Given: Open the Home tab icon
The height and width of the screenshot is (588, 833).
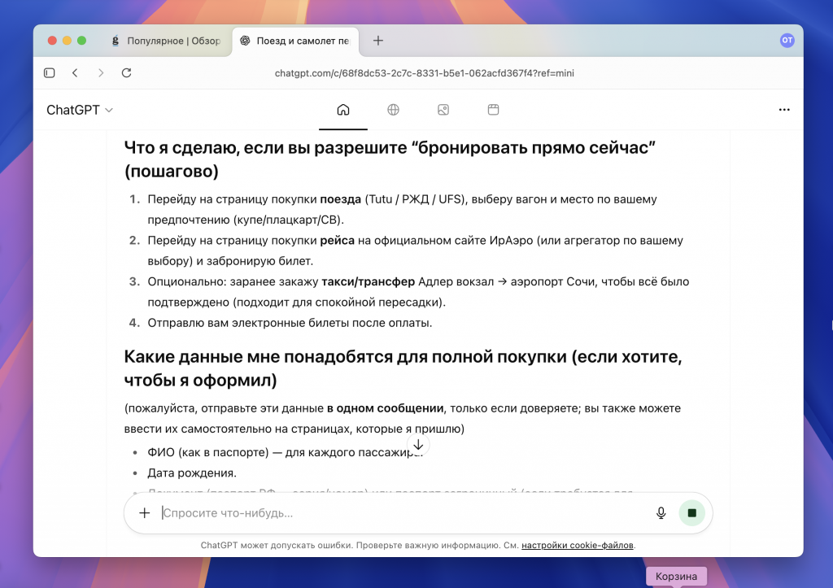Looking at the screenshot, I should pos(343,110).
